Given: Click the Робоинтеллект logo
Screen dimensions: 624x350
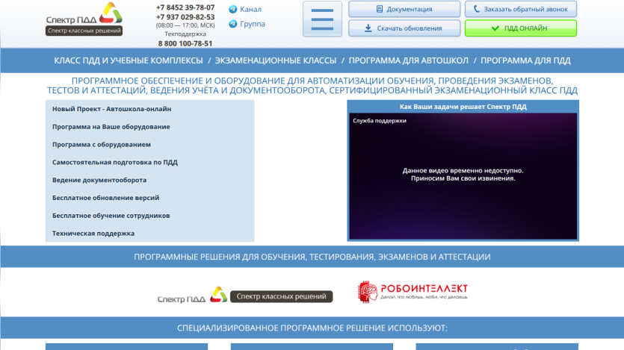Looking at the screenshot, I should click(x=413, y=292).
